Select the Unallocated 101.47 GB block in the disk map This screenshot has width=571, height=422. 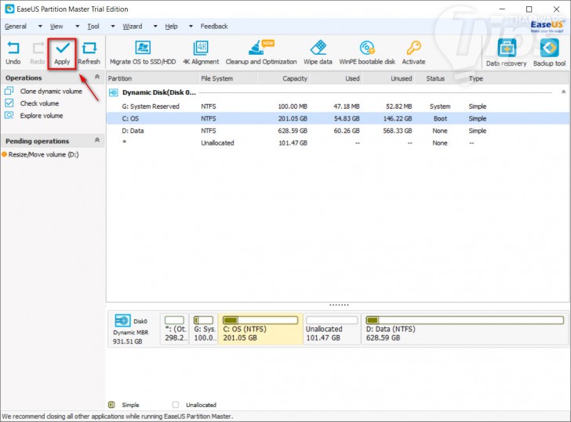(x=332, y=329)
